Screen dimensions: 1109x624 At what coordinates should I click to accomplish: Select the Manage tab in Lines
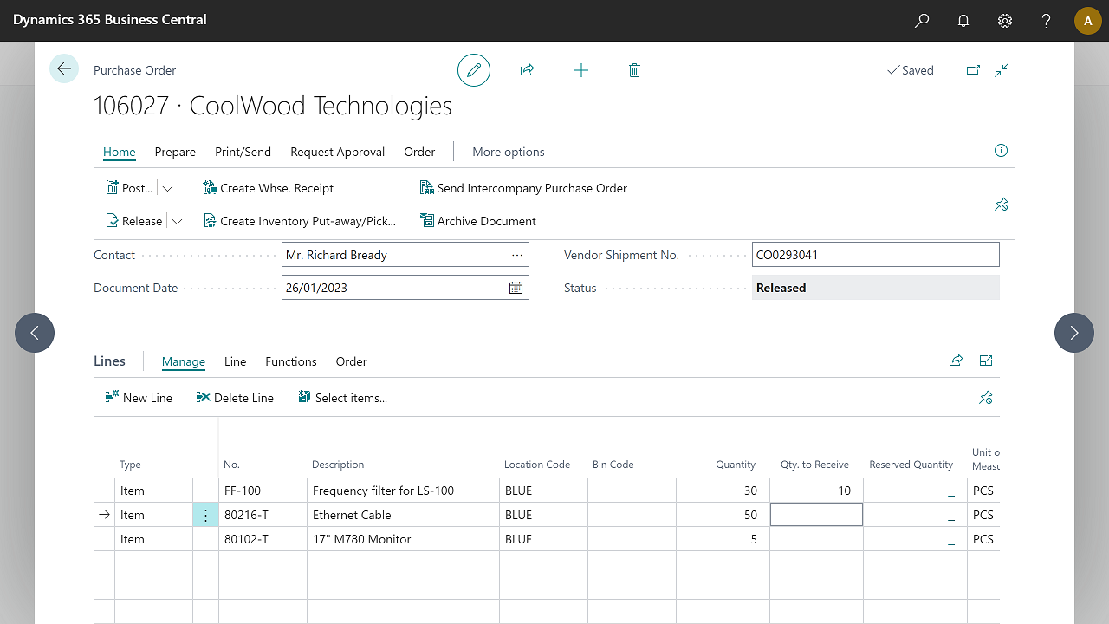pyautogui.click(x=184, y=361)
